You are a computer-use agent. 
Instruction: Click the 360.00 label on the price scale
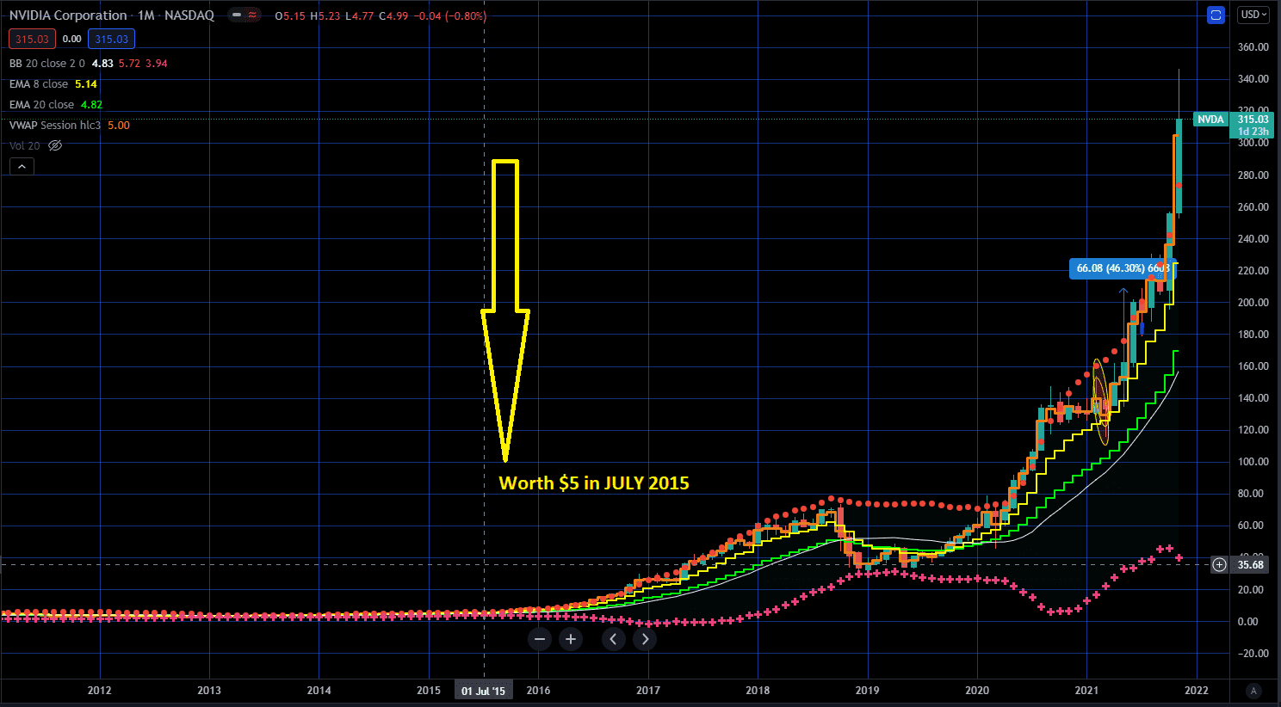click(x=1253, y=47)
